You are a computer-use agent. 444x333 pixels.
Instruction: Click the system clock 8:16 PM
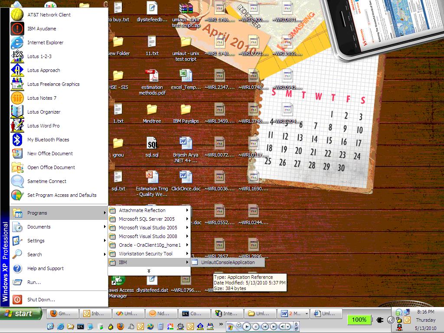click(426, 312)
